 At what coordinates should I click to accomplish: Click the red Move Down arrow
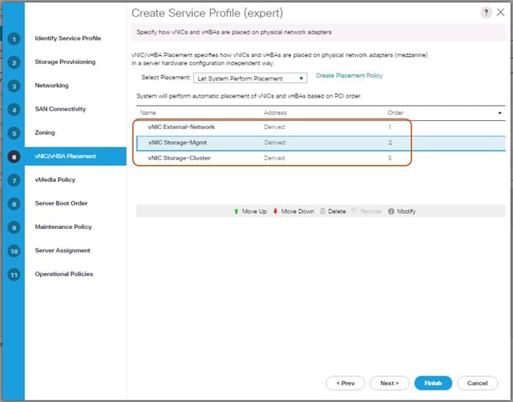276,211
